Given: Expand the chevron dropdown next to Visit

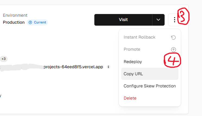Looking at the screenshot, I should [x=158, y=20].
